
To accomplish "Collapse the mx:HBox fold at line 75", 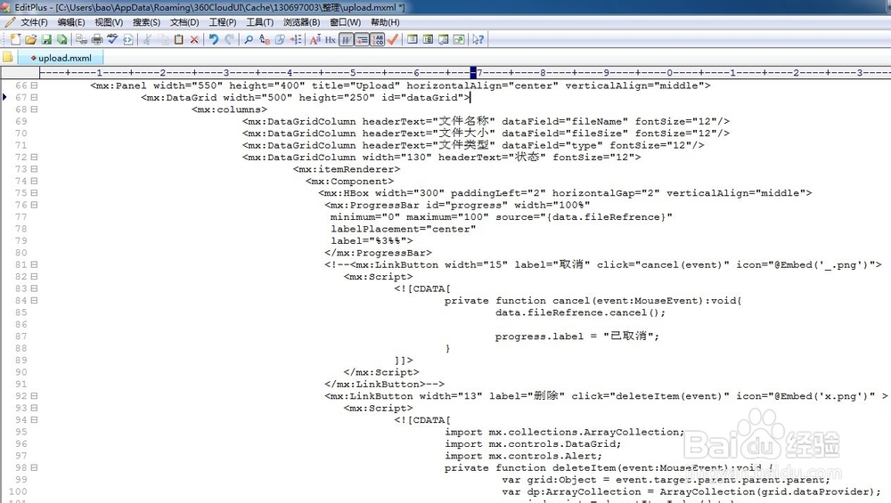I will pyautogui.click(x=34, y=192).
